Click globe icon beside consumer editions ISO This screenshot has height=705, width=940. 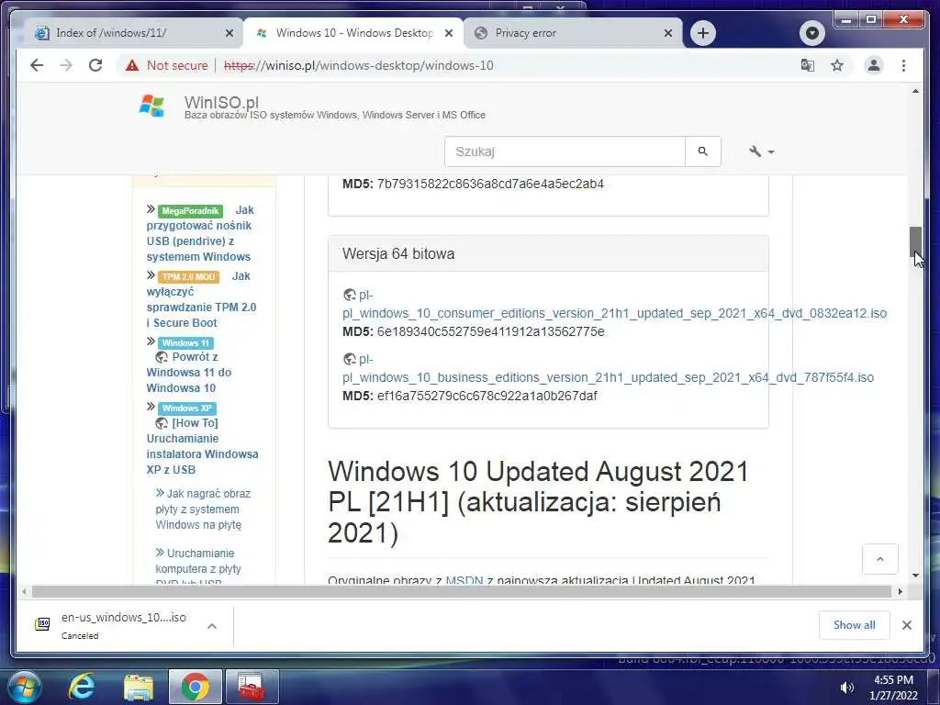pos(350,295)
